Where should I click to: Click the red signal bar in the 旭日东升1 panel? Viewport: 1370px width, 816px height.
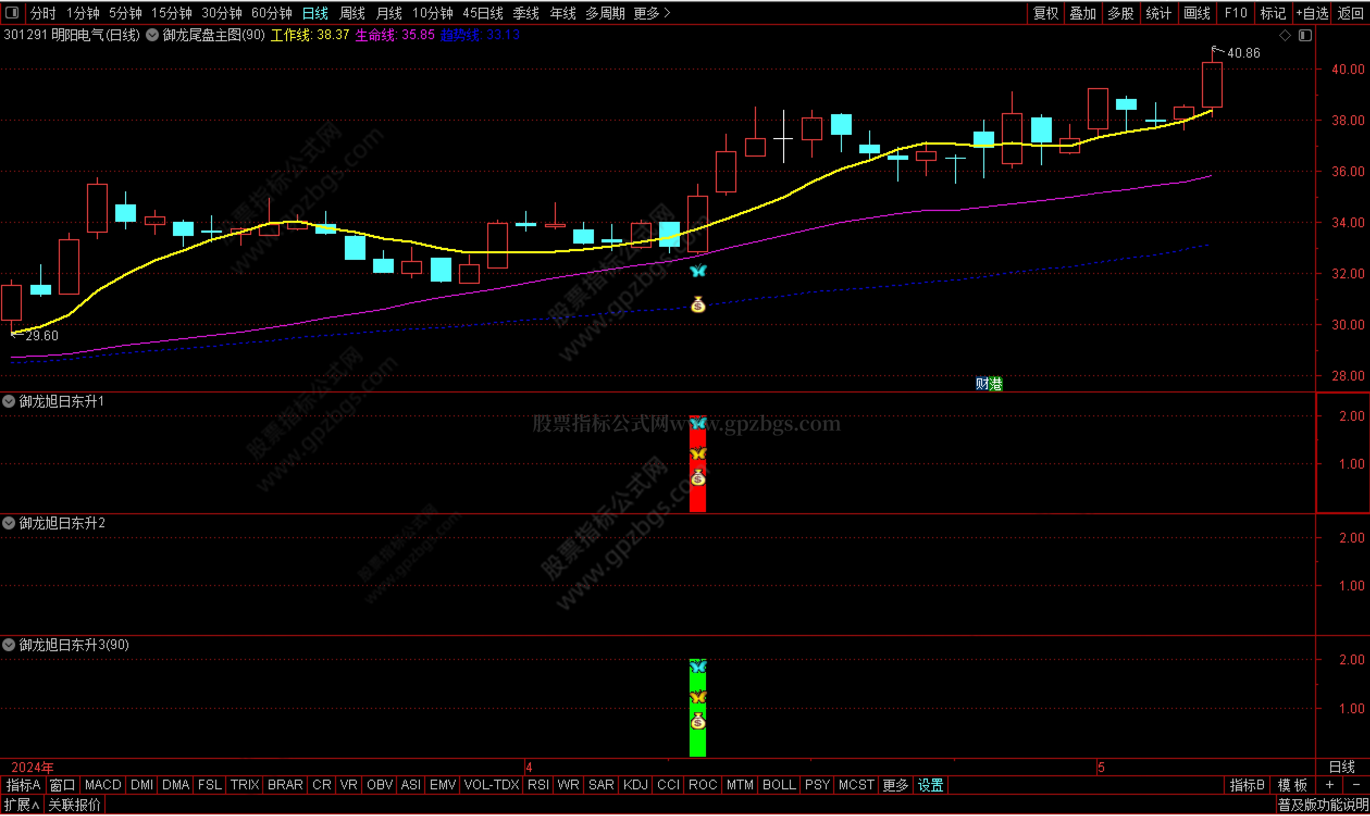pyautogui.click(x=697, y=497)
